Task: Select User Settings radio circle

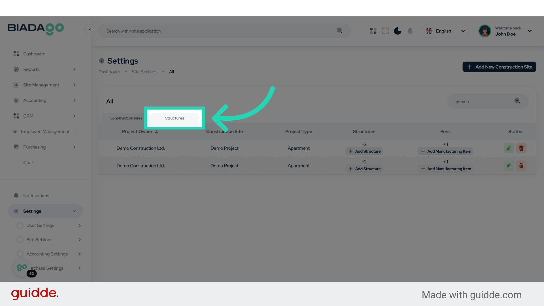Action: (x=20, y=226)
